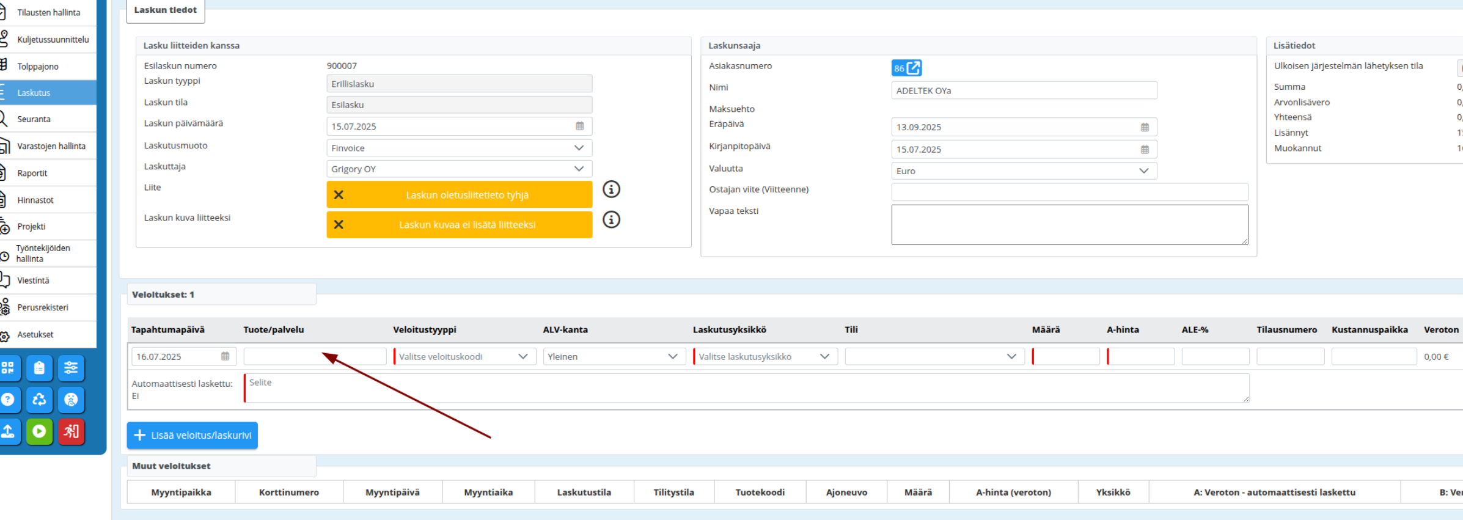
Task: Click info icon beside Liite warning
Action: click(x=611, y=189)
